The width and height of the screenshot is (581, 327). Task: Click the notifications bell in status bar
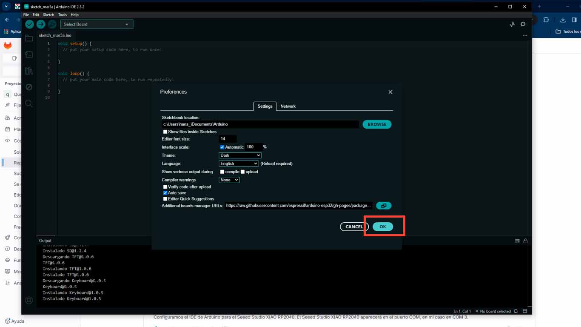[x=516, y=311]
